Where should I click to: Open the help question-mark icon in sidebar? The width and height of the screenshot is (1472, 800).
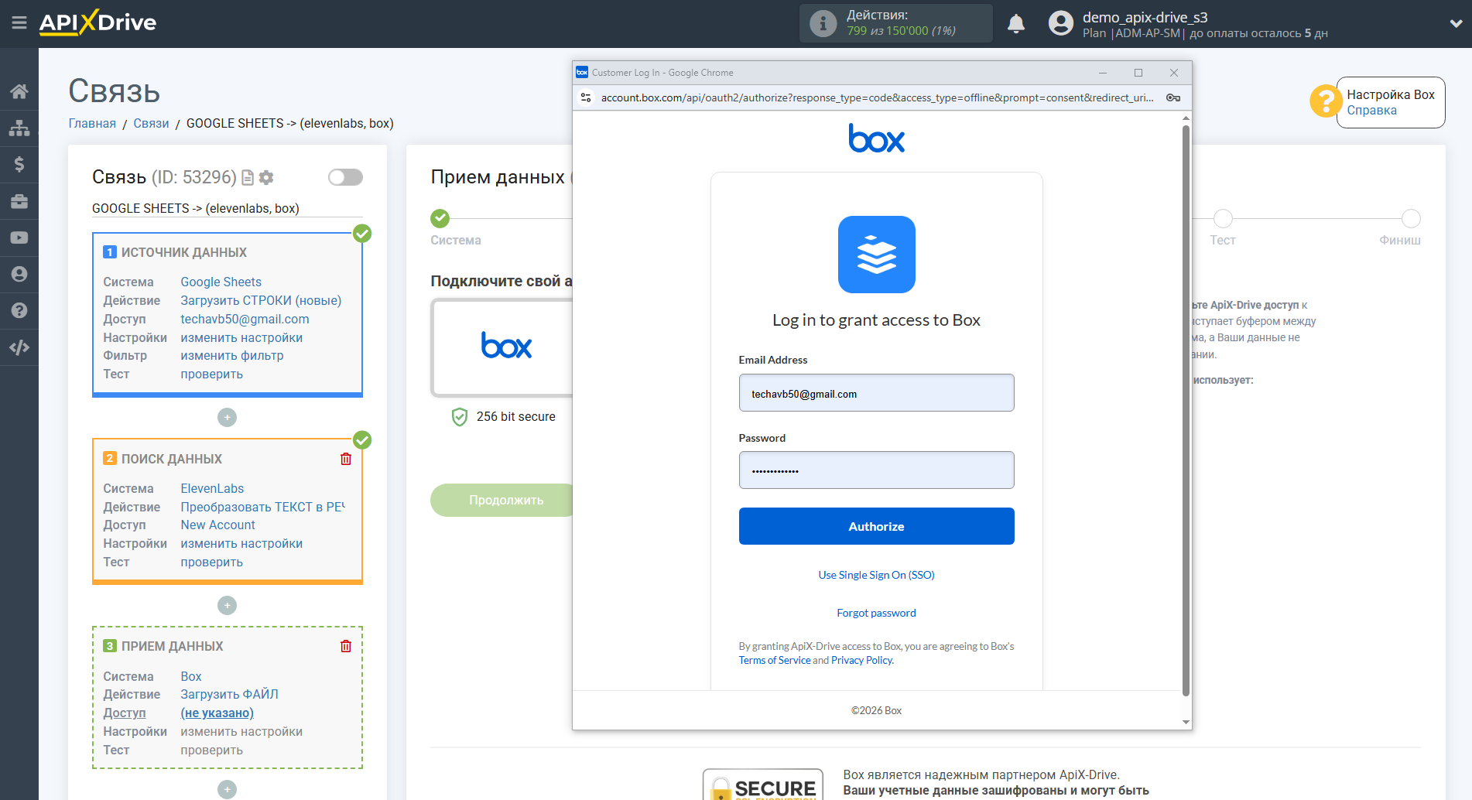[x=19, y=309]
